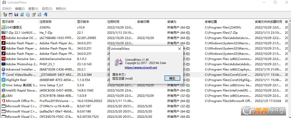Click ProPlus2019Volume registry name cell
This screenshot has width=291, height=118.
(x=57, y=101)
